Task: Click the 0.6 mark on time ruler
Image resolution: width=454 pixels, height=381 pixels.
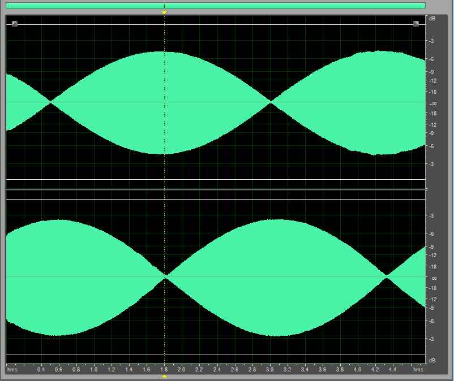Action: point(58,370)
